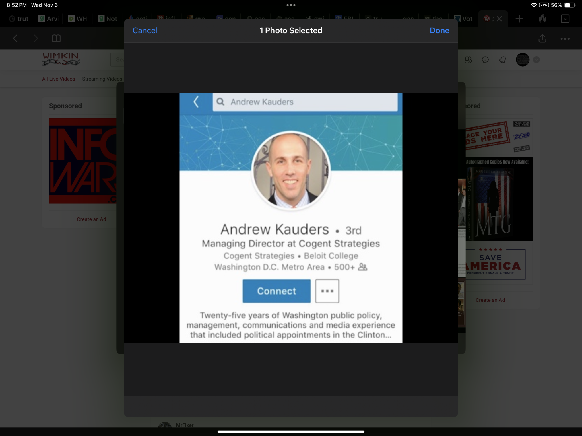Screen dimensions: 582x436
Task: Open the WimKin messages chat icon
Action: [x=485, y=60]
